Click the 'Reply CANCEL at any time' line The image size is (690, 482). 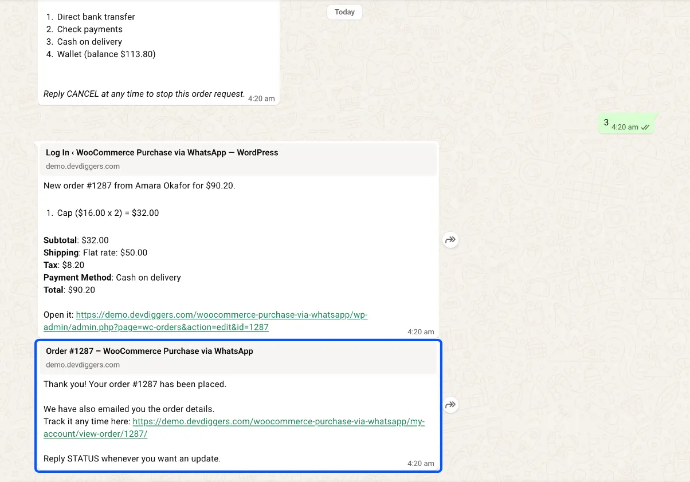point(144,94)
